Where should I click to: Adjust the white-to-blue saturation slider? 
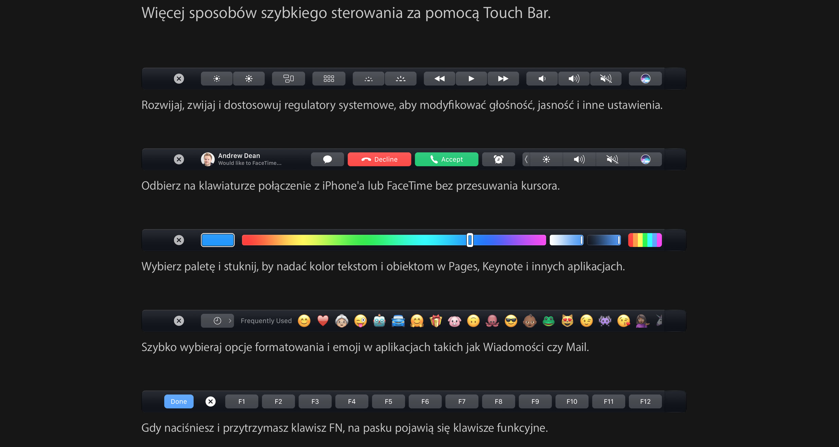coord(567,240)
